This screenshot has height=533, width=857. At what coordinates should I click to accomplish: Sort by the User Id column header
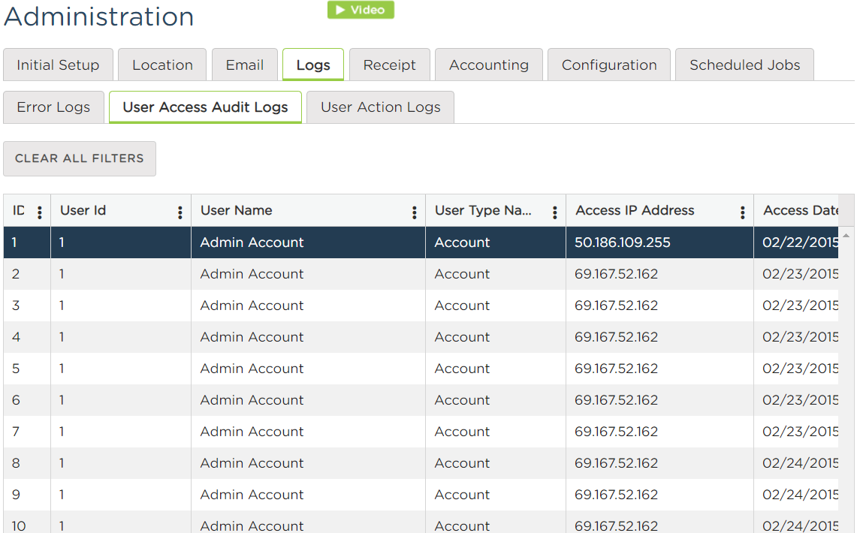pyautogui.click(x=83, y=210)
